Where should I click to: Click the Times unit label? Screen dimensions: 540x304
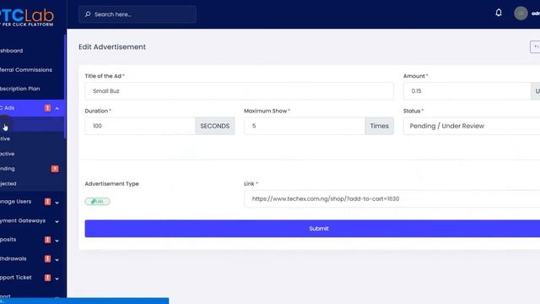pos(379,126)
